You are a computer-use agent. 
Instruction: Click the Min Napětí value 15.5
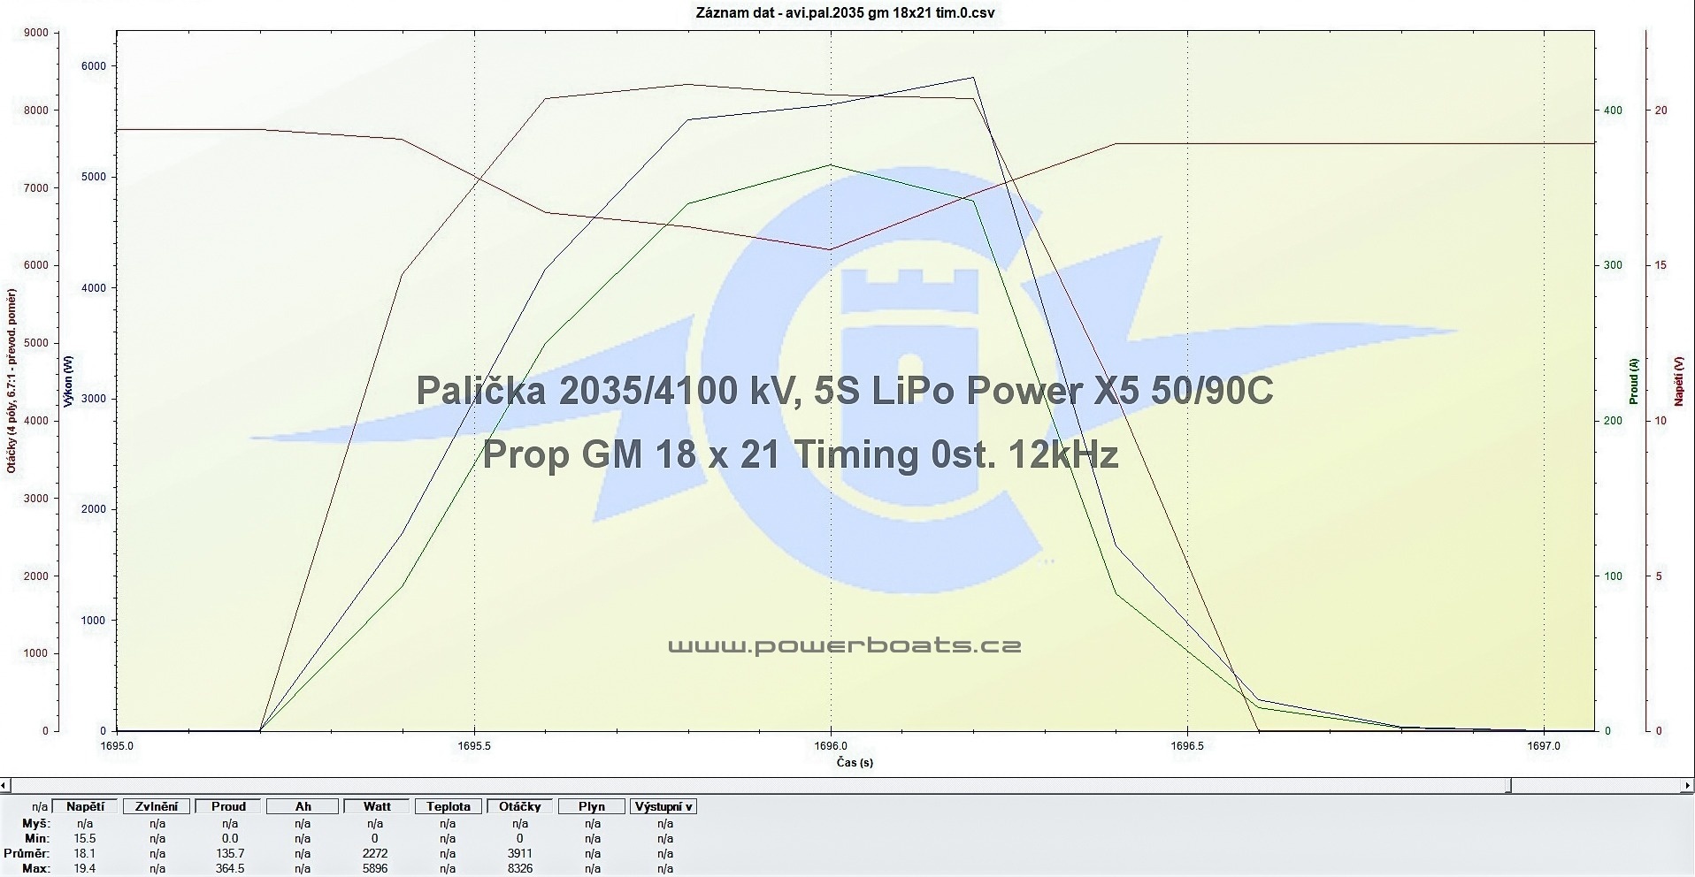click(86, 838)
